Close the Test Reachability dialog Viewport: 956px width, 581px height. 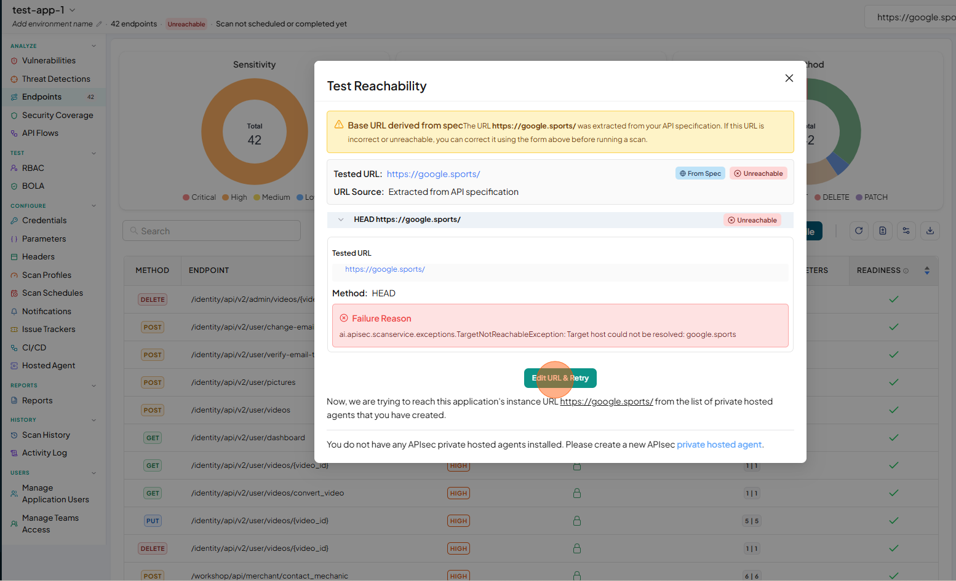[x=789, y=78]
